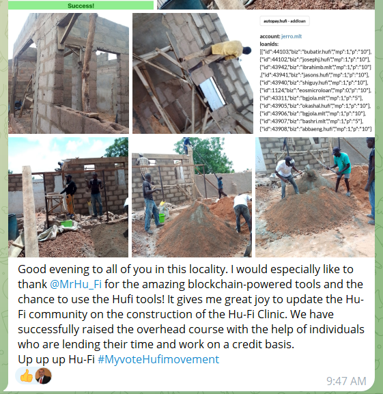
Task: Open photo of worker beside sand pile
Action: click(192, 197)
